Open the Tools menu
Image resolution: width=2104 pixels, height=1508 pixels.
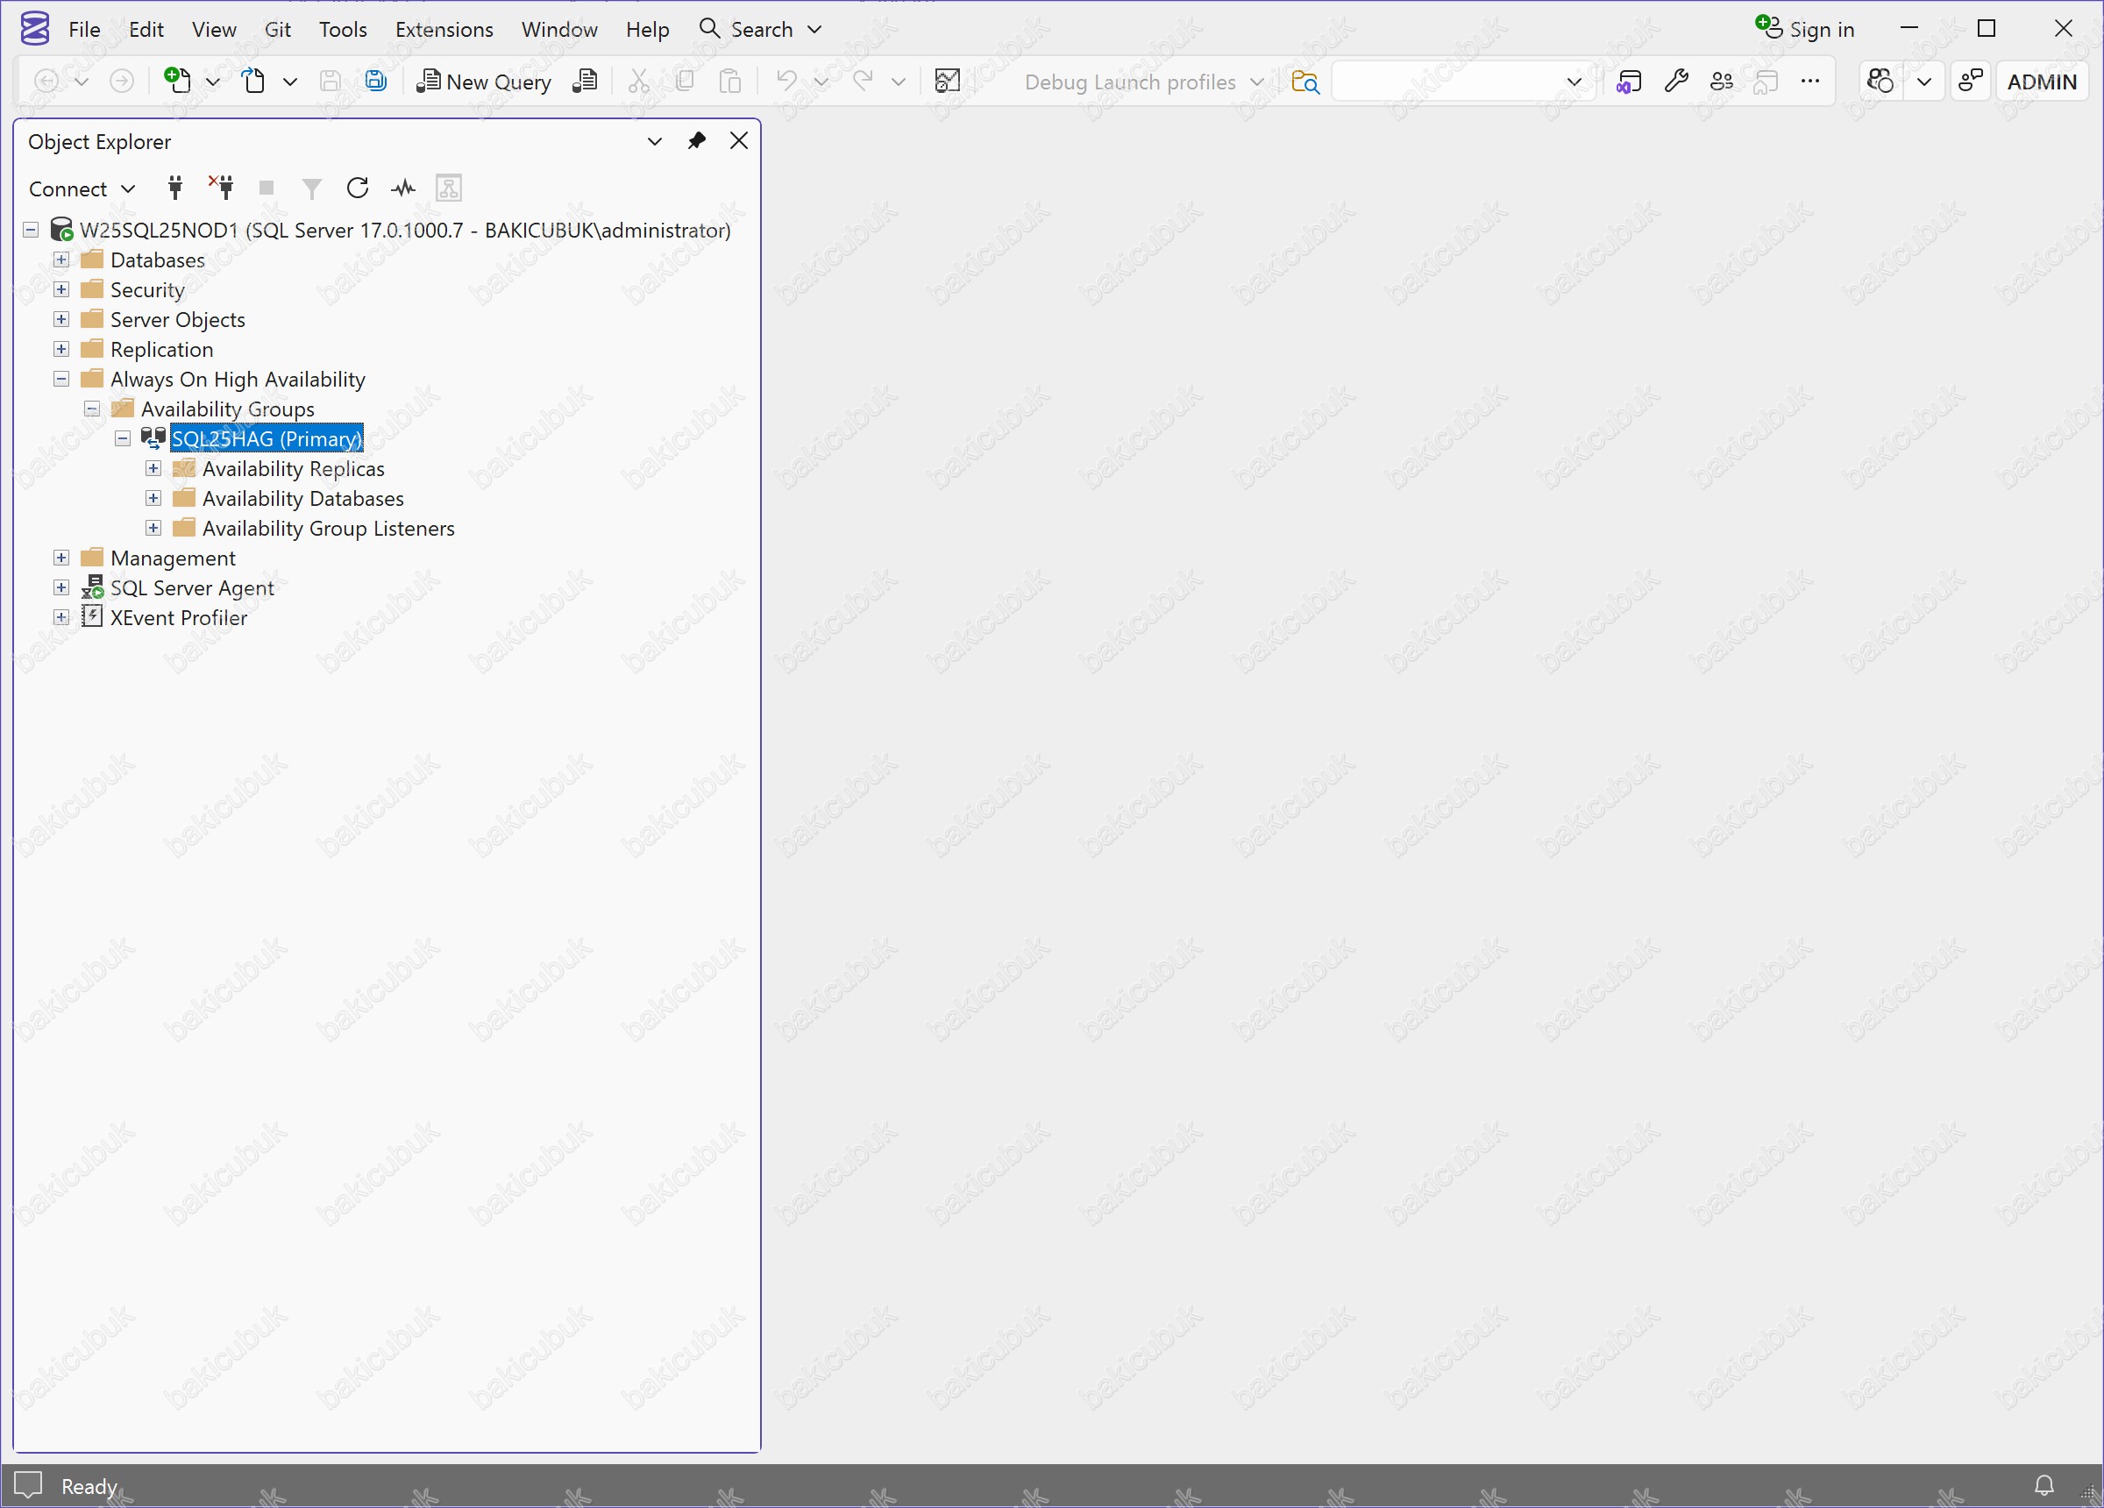click(342, 30)
